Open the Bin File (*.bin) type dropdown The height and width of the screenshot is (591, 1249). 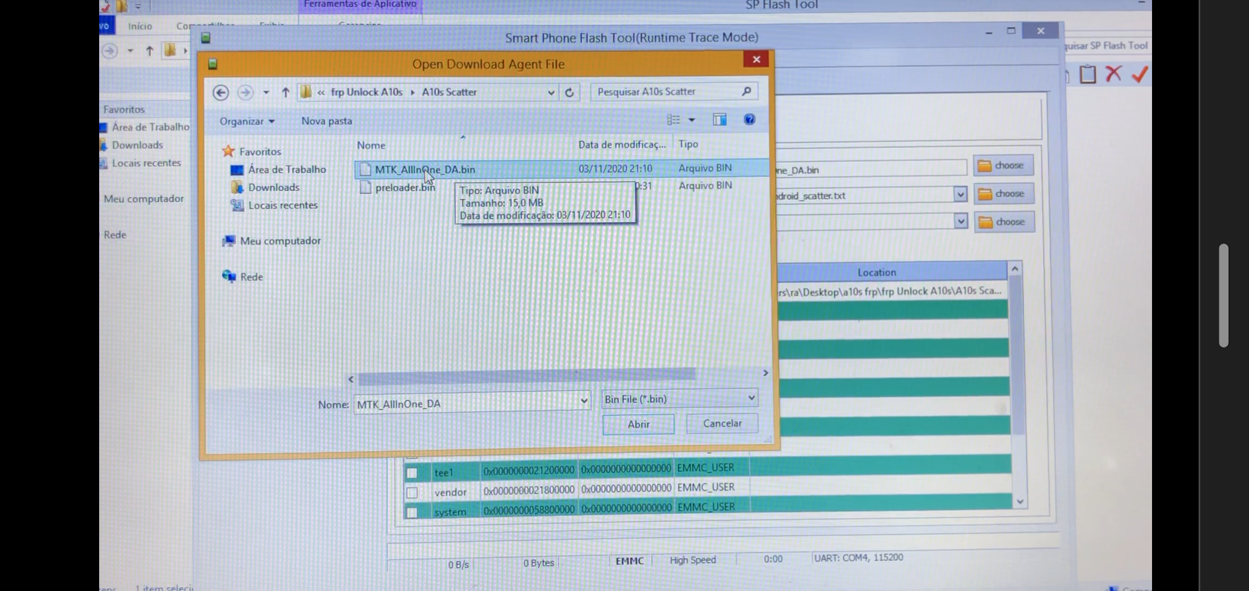coord(752,398)
